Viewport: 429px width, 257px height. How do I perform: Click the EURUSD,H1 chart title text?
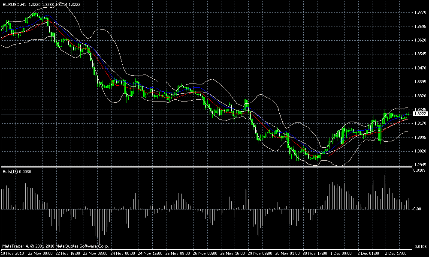pos(15,5)
